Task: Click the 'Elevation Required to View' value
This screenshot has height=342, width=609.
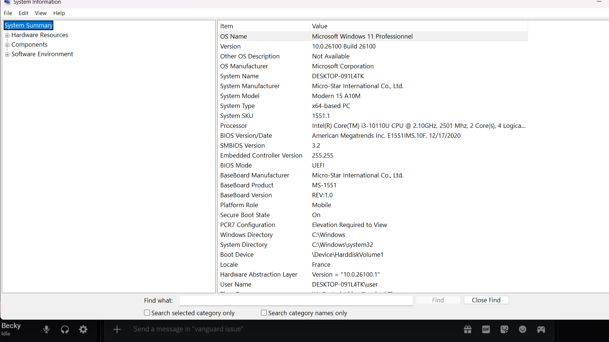Action: 350,225
